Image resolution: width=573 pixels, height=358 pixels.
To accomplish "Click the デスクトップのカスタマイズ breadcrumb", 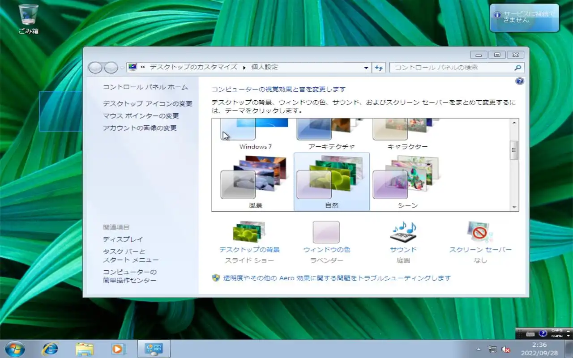I will (193, 67).
